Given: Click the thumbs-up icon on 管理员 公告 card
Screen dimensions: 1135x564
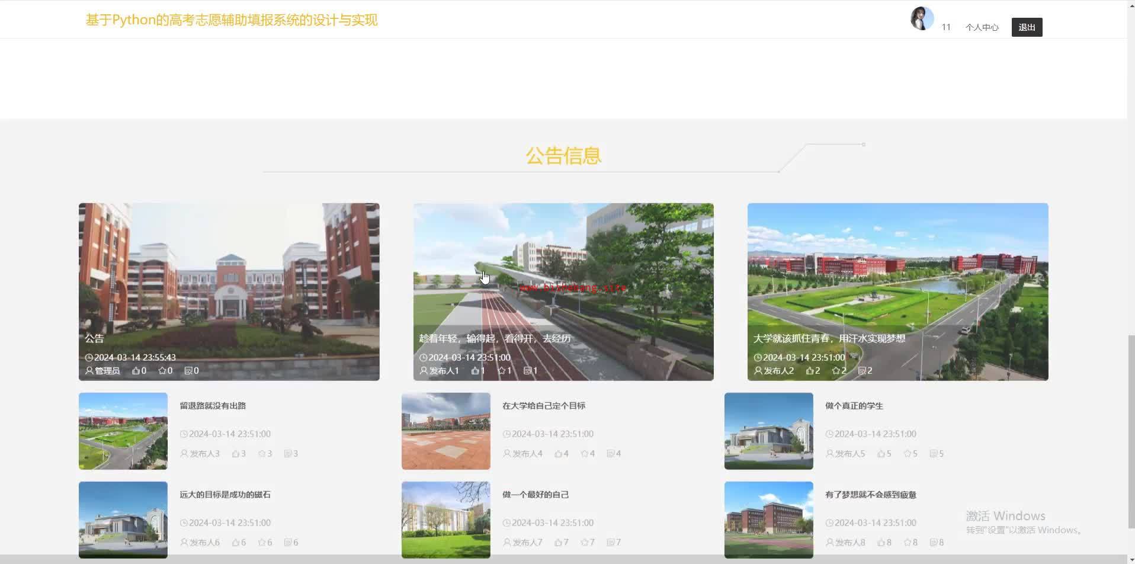Looking at the screenshot, I should 136,371.
